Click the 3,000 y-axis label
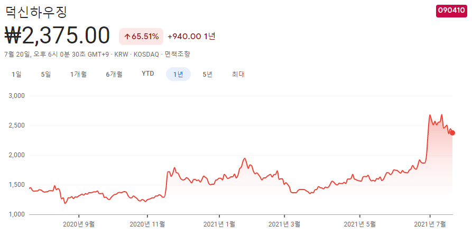This screenshot has height=235, width=472. click(x=17, y=96)
